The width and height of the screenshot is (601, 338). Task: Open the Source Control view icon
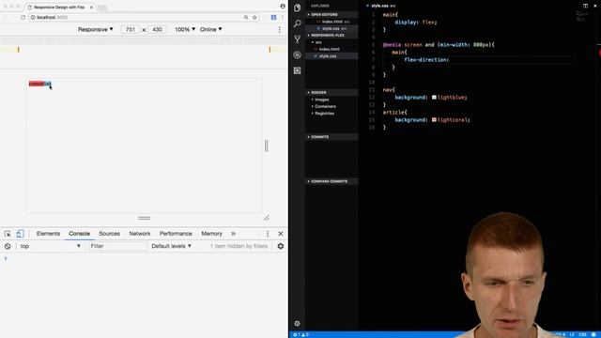click(x=297, y=39)
